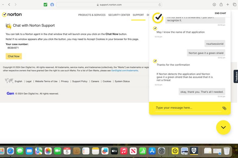Collapse chat with the yellow chevron button
The width and height of the screenshot is (238, 158).
[223, 127]
